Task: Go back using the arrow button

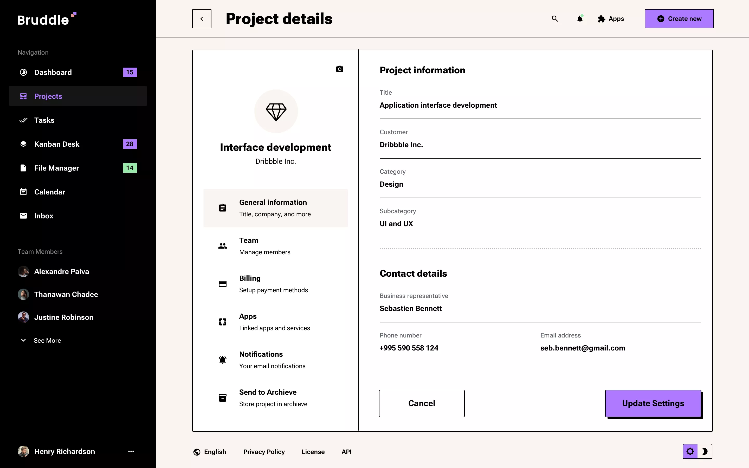Action: [202, 18]
